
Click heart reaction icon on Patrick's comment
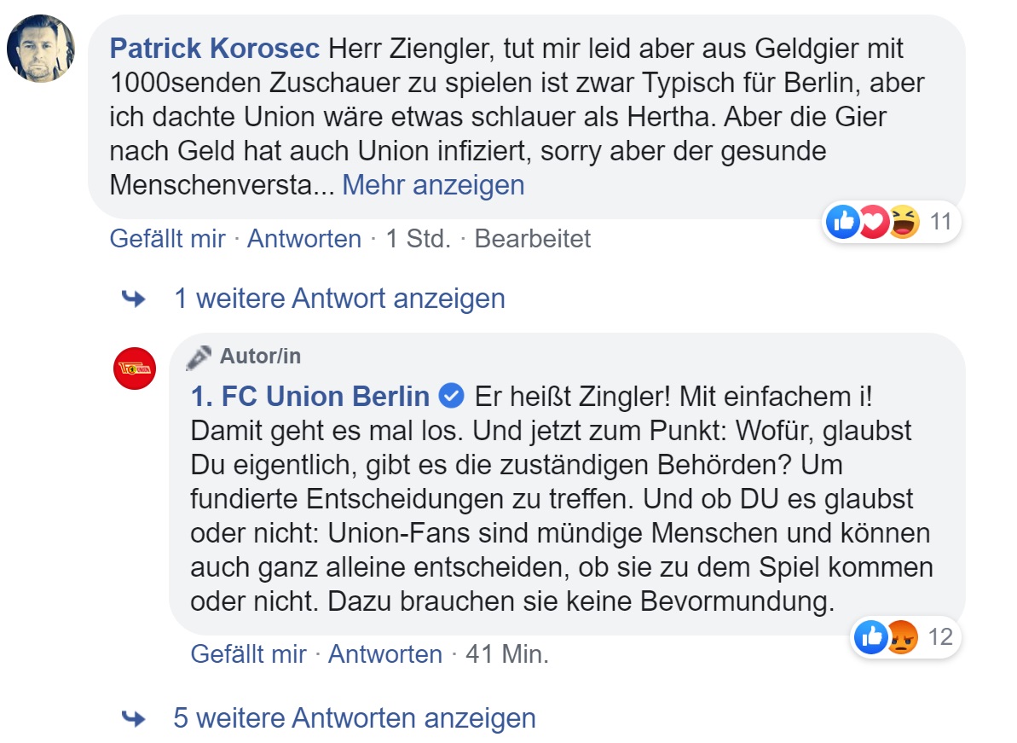pyautogui.click(x=872, y=223)
